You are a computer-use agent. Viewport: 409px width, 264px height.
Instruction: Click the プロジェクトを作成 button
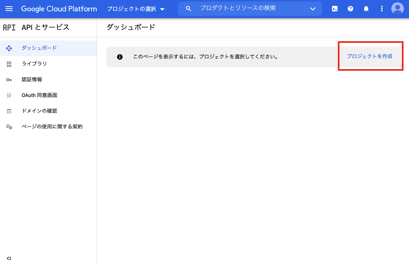point(370,56)
